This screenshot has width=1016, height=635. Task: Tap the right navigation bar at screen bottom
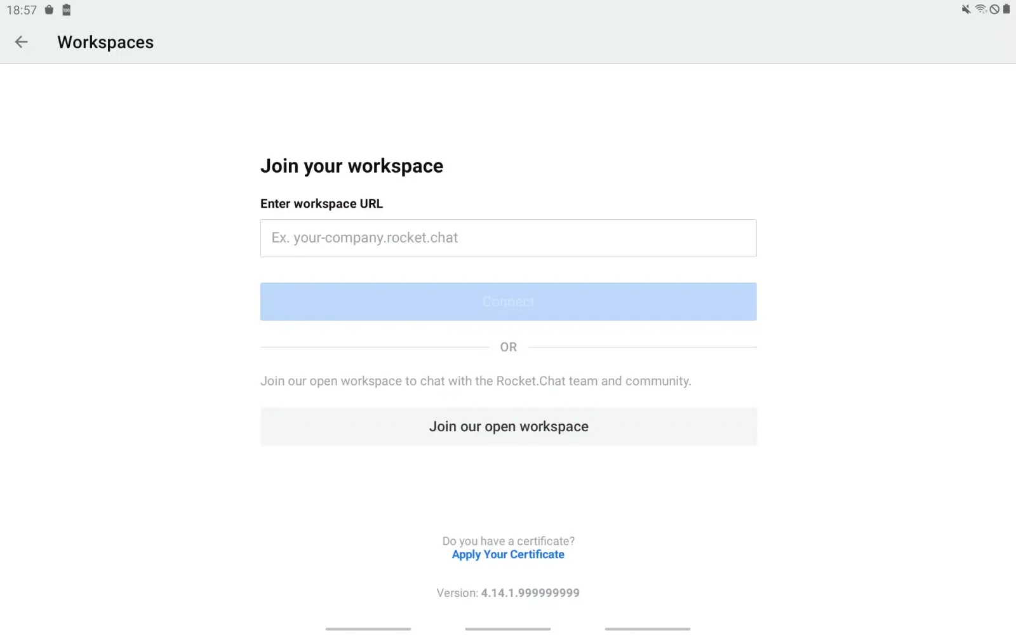click(x=647, y=629)
